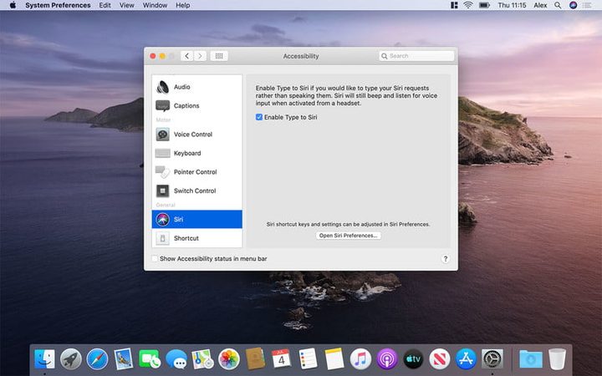Click the Wi-Fi status icon
Screen dimensions: 602x376
point(468,5)
